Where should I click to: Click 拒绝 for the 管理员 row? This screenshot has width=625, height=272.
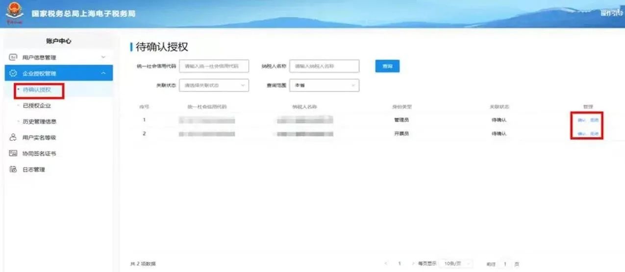pyautogui.click(x=594, y=120)
